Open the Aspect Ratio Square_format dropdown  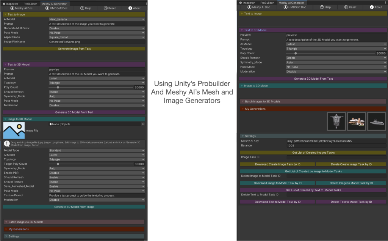(97, 37)
